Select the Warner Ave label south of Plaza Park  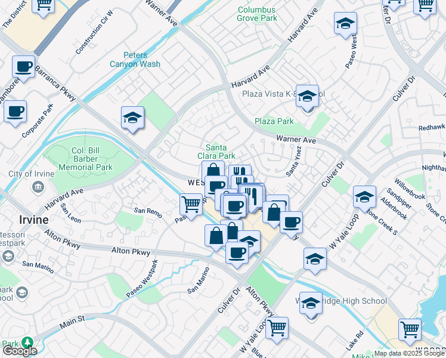point(296,139)
